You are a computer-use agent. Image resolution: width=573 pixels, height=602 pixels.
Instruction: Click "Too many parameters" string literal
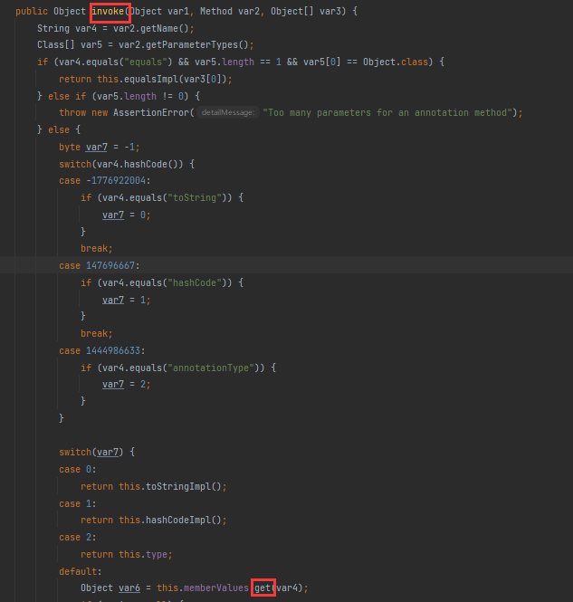(387, 112)
